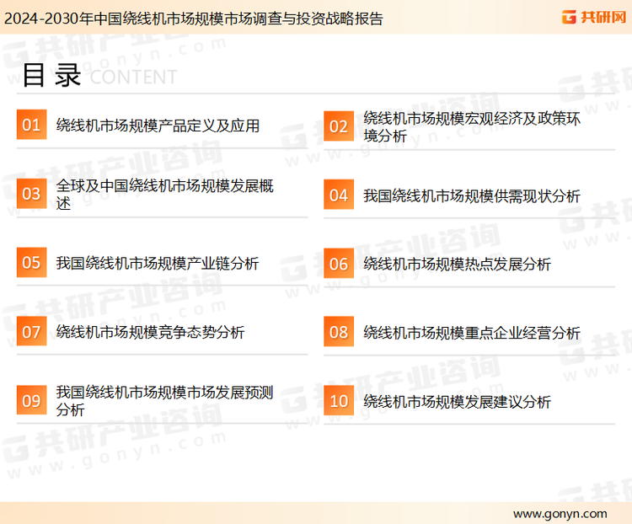Click the orange 09 number badge
Screen dimensions: 632x524
pyautogui.click(x=31, y=401)
